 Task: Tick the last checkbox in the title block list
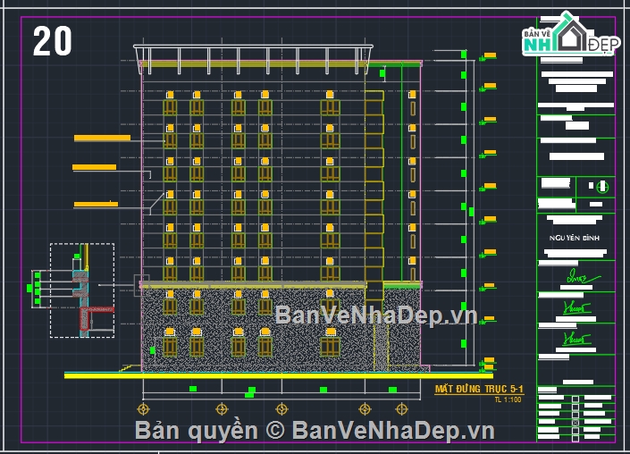575,438
